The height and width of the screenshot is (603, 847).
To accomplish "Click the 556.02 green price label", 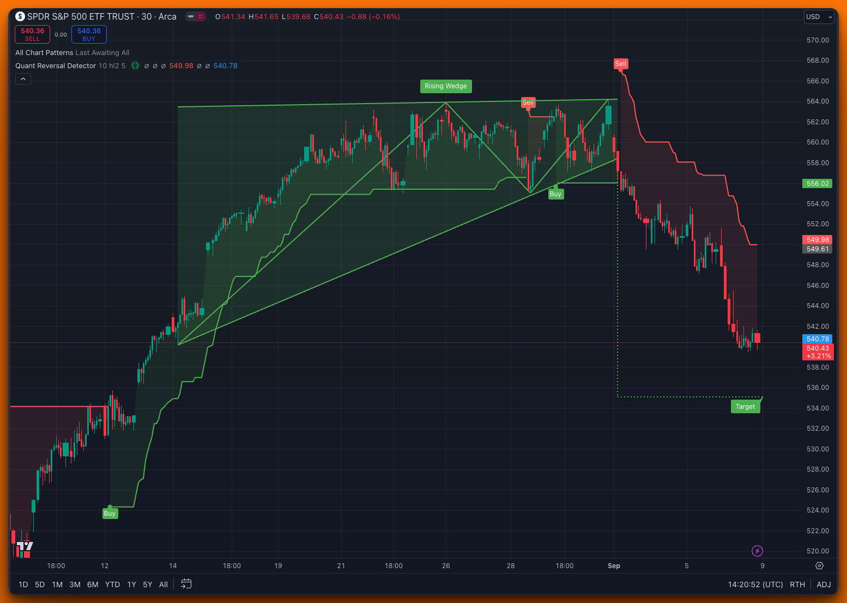I will 818,184.
